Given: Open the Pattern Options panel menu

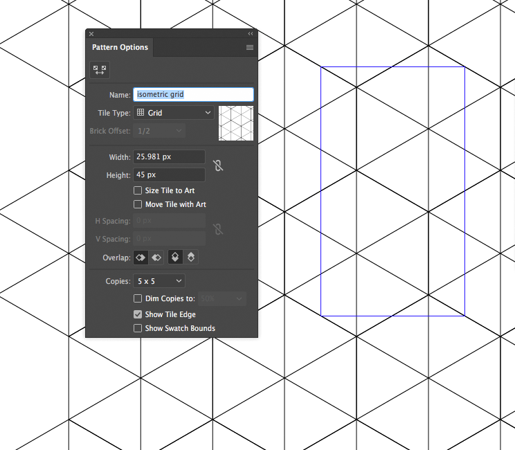Looking at the screenshot, I should click(250, 47).
